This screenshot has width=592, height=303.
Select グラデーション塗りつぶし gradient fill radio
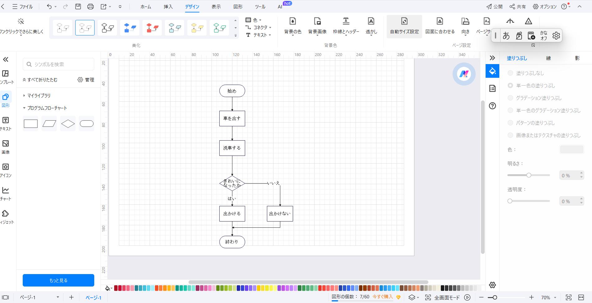tap(510, 98)
